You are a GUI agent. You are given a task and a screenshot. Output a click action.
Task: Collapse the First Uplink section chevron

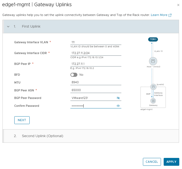tap(8, 26)
